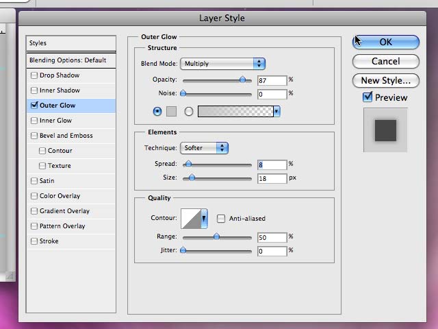This screenshot has width=438, height=329.
Task: Select Blending Options: Default entry
Action: tap(68, 60)
